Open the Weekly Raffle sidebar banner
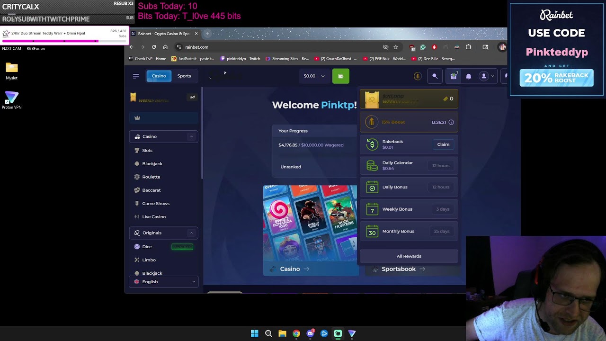Screen dimensions: 606x341 tap(163, 98)
